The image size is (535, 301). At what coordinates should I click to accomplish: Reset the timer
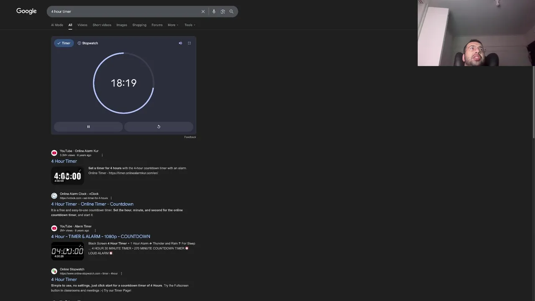[x=159, y=127]
